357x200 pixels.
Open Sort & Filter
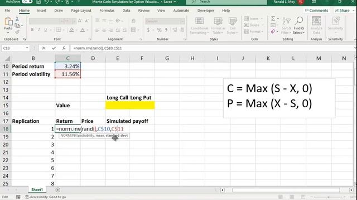[286, 26]
